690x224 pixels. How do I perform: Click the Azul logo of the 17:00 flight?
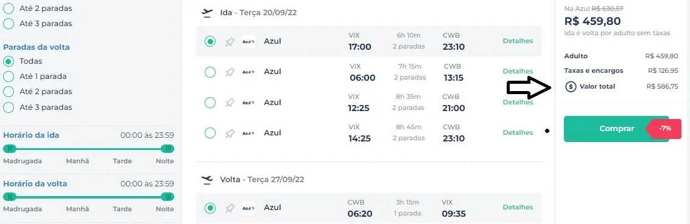tap(248, 42)
